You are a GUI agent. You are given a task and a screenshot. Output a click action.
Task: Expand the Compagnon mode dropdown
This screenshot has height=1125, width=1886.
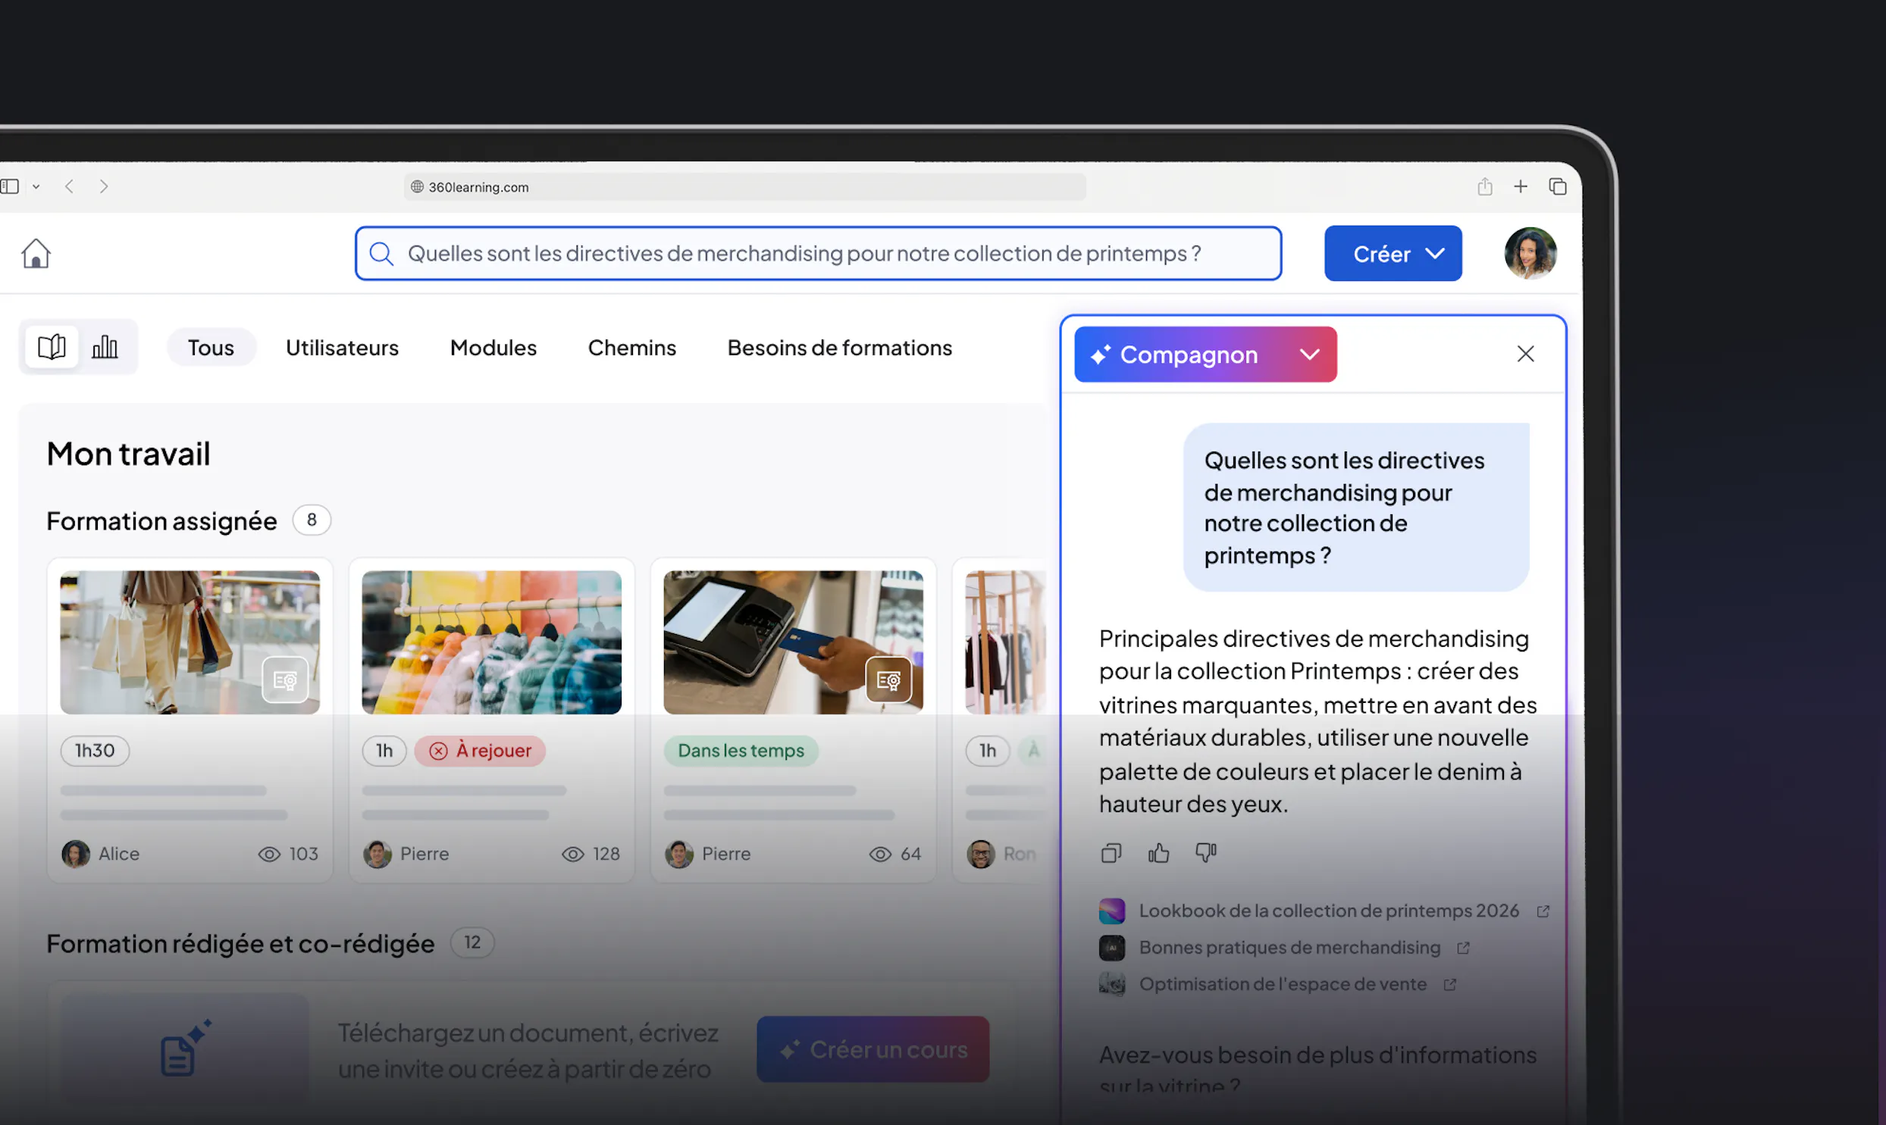click(1310, 354)
